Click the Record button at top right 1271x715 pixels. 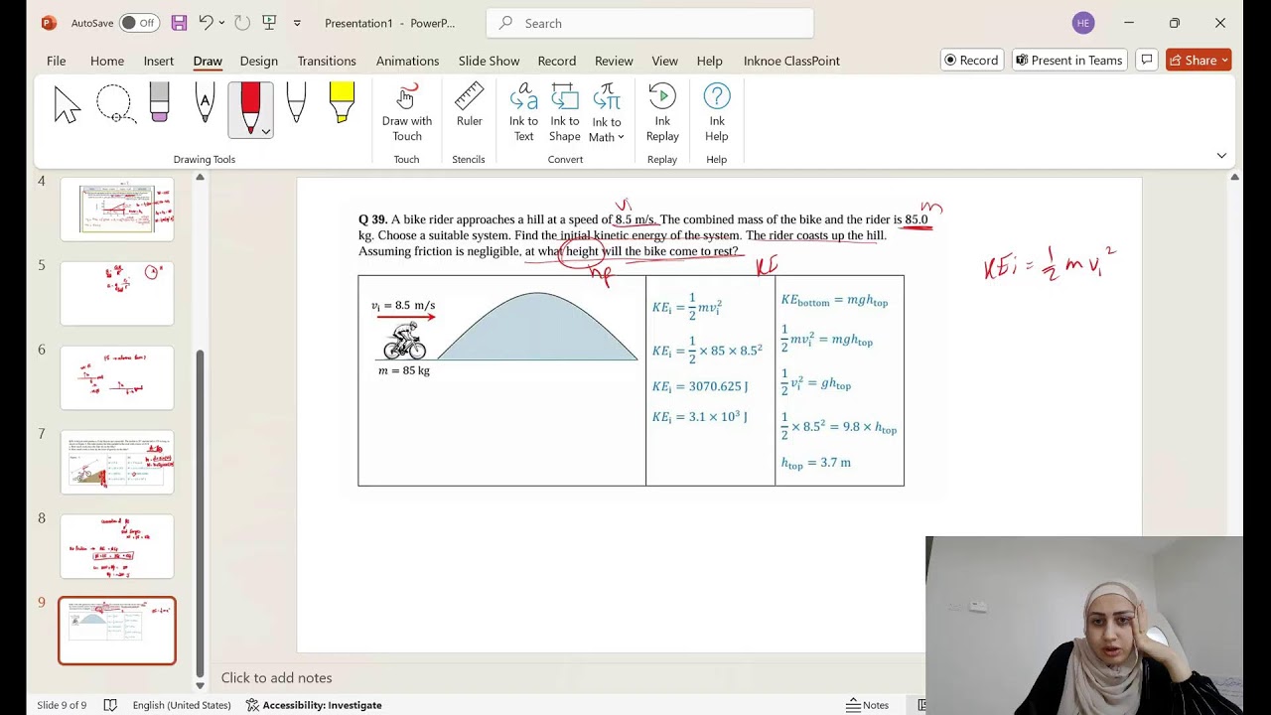972,60
